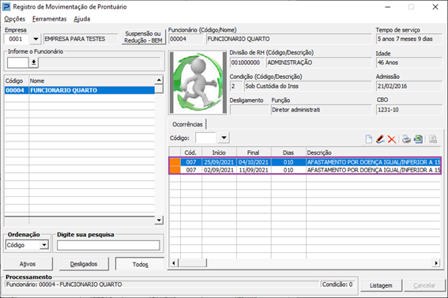Click the EMPRESA PARA TESTES name field
This screenshot has width=448, height=298.
point(81,39)
